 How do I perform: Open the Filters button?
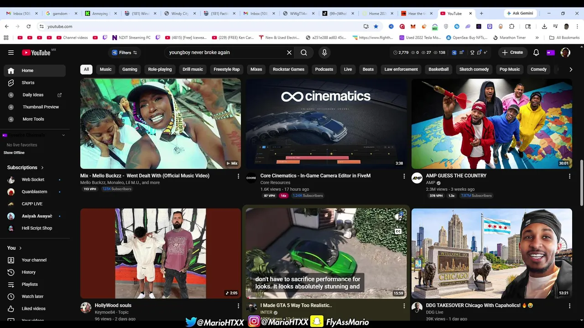tap(125, 52)
